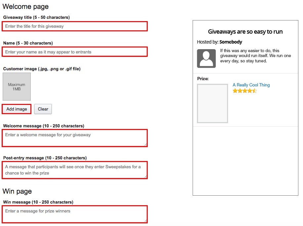Image resolution: width=303 pixels, height=226 pixels.
Task: Click the Clear button
Action: tap(43, 109)
